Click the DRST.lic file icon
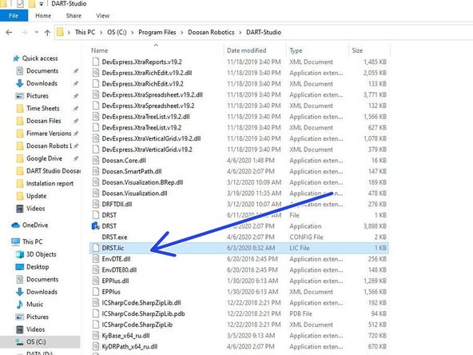The image size is (473, 355). (x=96, y=248)
